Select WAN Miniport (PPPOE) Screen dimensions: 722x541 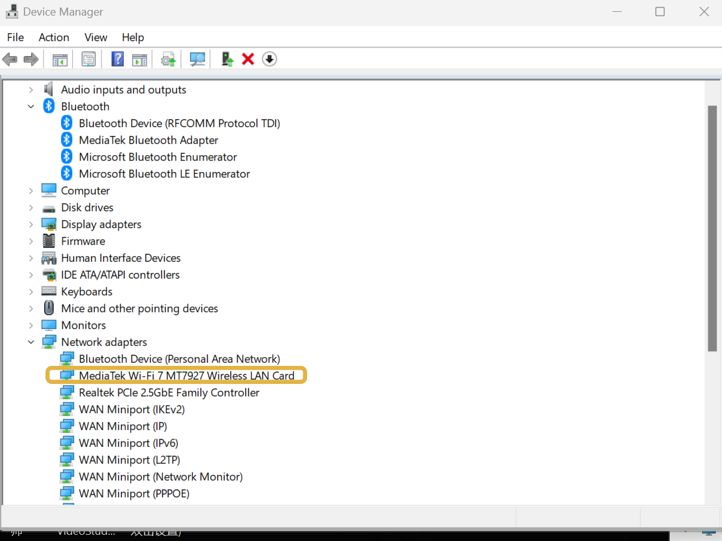(x=134, y=494)
